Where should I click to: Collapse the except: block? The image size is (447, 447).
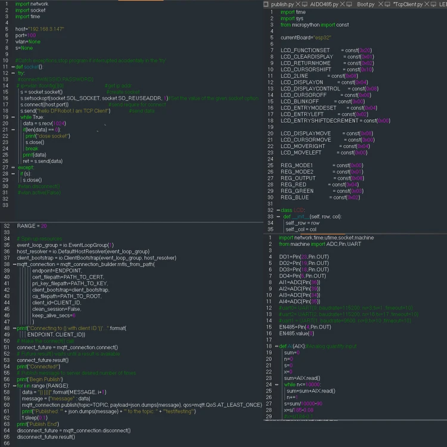click(13, 167)
